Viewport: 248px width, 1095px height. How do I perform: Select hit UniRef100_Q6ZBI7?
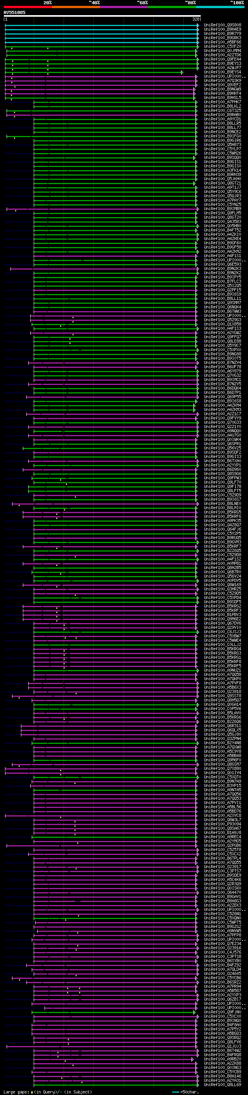(222, 1000)
